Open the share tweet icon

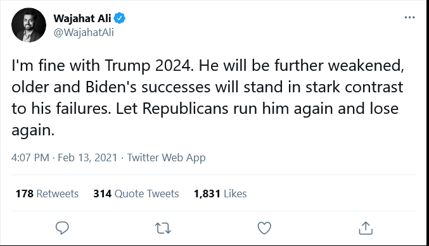(366, 228)
